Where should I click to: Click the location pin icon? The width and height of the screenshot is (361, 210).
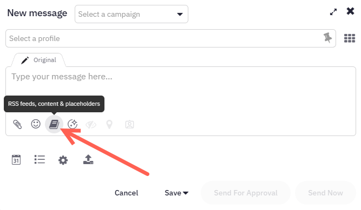coord(109,125)
